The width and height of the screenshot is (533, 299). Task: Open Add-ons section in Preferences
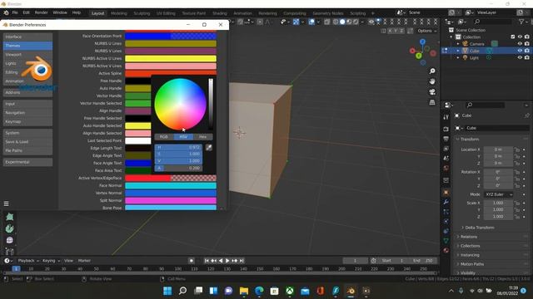(x=27, y=92)
